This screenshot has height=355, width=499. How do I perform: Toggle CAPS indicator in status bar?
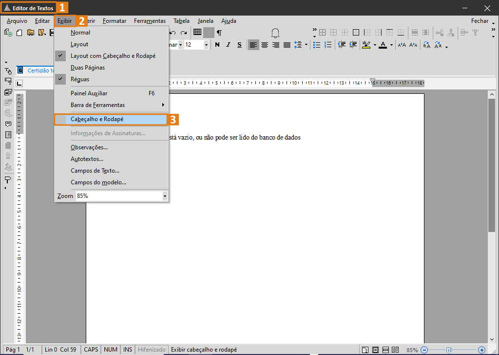(x=91, y=350)
